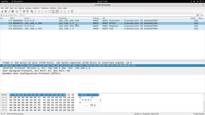
Task: Sort by the Info column header
Action: (104, 18)
